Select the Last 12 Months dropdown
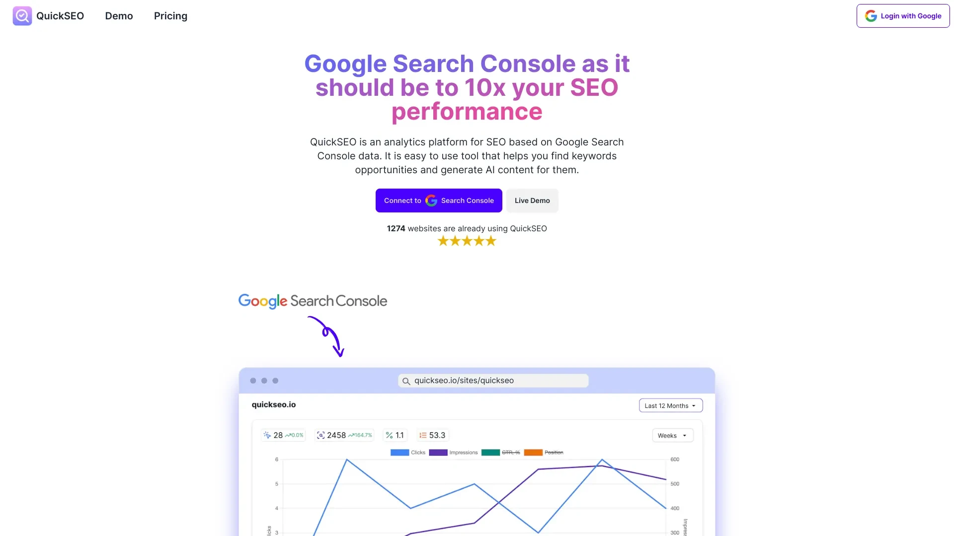Viewport: 954px width, 536px height. point(670,406)
